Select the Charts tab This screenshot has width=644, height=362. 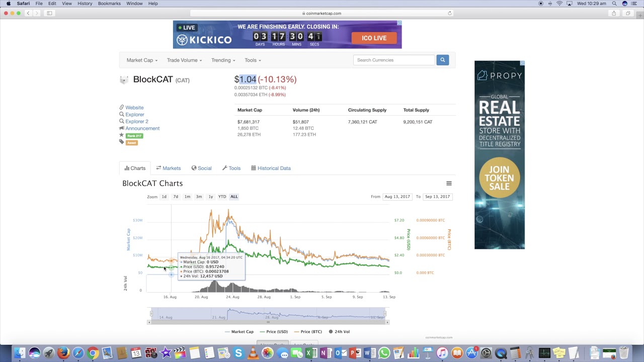tap(135, 168)
